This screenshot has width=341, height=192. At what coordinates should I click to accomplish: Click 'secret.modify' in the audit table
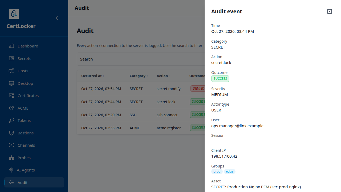point(169,89)
